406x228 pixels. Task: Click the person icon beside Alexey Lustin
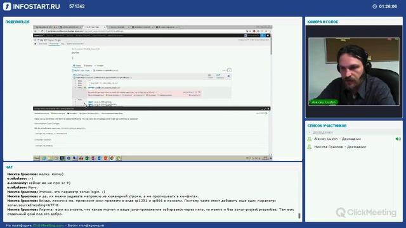click(309, 139)
